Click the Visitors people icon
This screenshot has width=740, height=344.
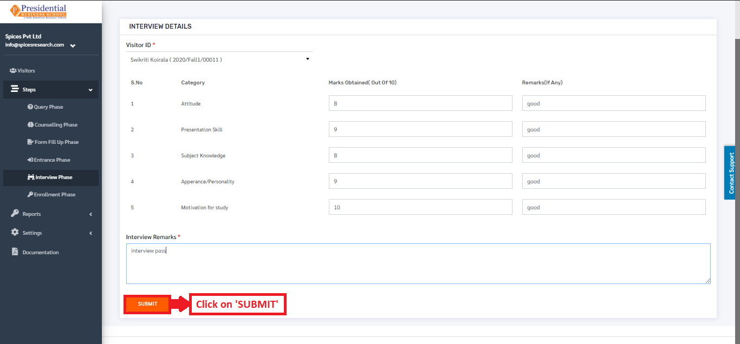13,71
